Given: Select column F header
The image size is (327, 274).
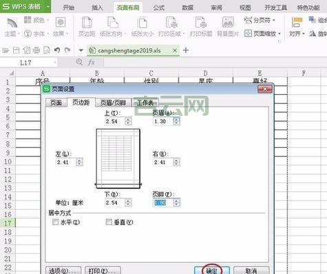Looking at the screenshot, I should [x=304, y=73].
